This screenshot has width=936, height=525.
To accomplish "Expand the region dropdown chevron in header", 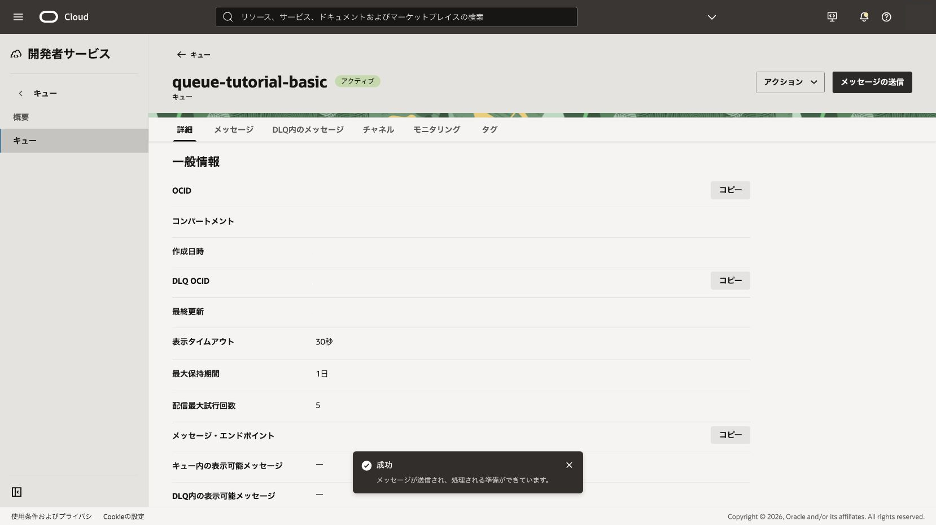I will coord(712,17).
